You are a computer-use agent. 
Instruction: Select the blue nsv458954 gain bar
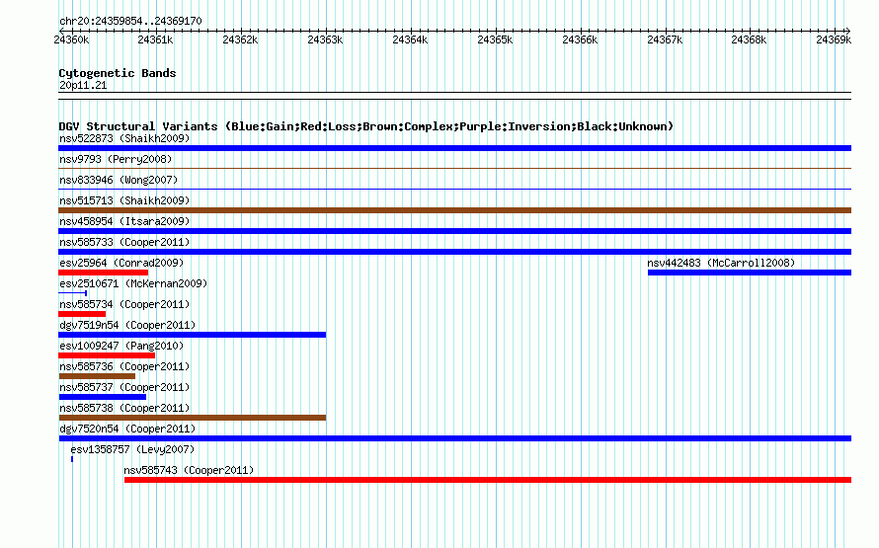point(454,231)
